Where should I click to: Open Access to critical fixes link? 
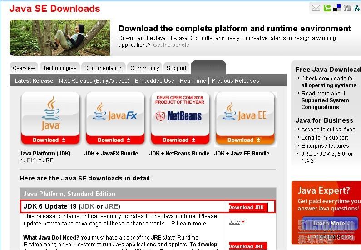pos(328,130)
